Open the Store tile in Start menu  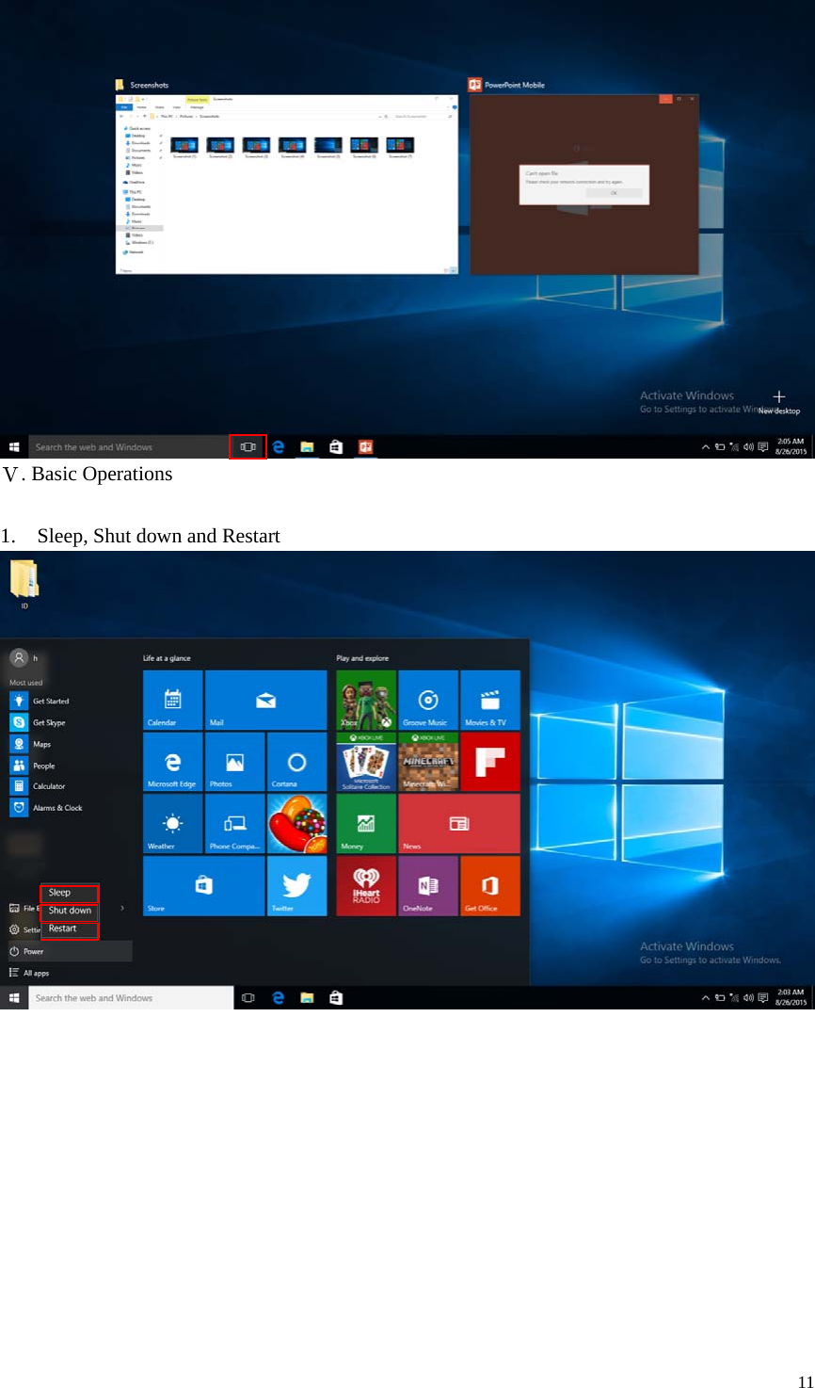point(203,886)
